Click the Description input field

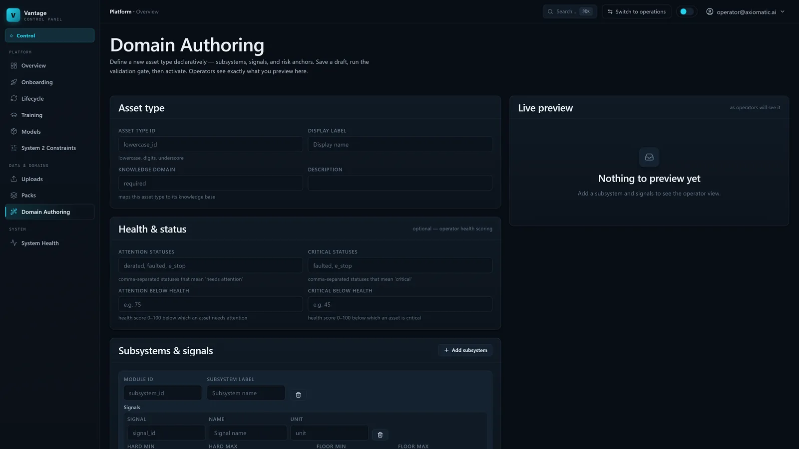pyautogui.click(x=400, y=183)
